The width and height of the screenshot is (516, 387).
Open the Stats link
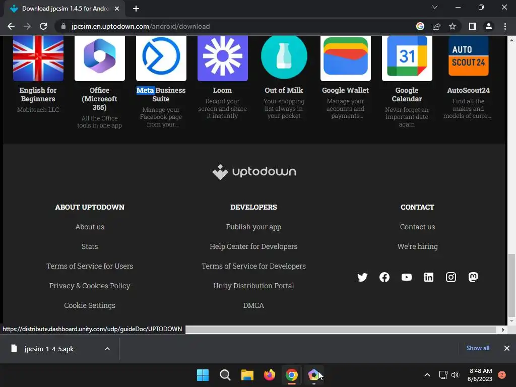(90, 246)
